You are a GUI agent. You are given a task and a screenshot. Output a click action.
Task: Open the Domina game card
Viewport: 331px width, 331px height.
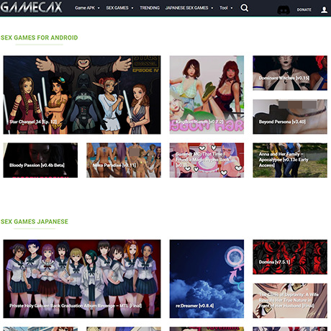tap(290, 257)
